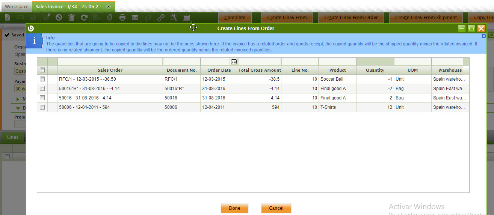Click the Warehouse filter input field
Image resolution: width=494 pixels, height=215 pixels.
(447, 62)
